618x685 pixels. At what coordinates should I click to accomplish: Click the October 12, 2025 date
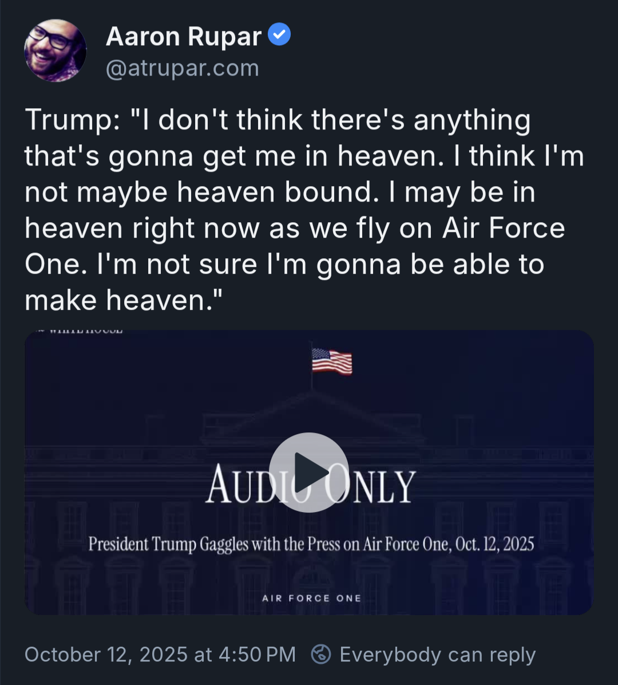click(x=106, y=654)
